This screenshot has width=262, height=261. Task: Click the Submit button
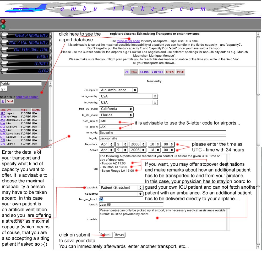pyautogui.click(x=106, y=235)
